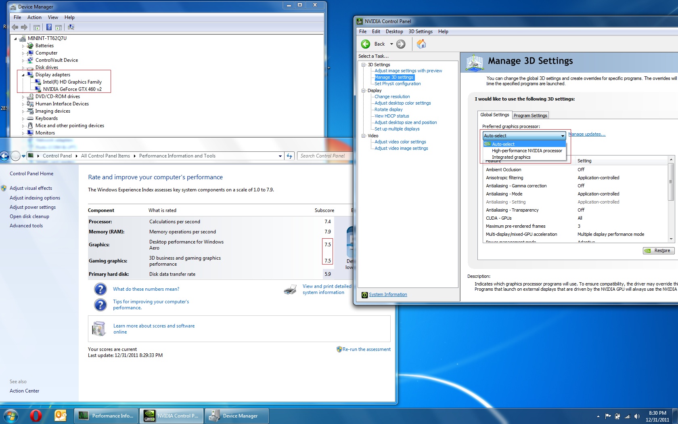Click the green Back arrow in NVIDIA Control Panel
Screen dimensions: 678x424
coord(366,44)
